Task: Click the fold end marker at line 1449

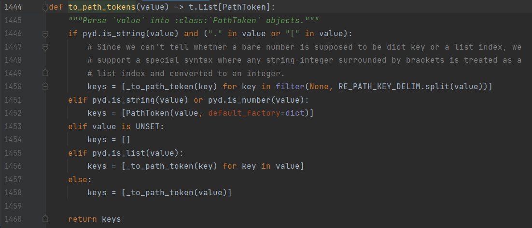Action: click(45, 73)
